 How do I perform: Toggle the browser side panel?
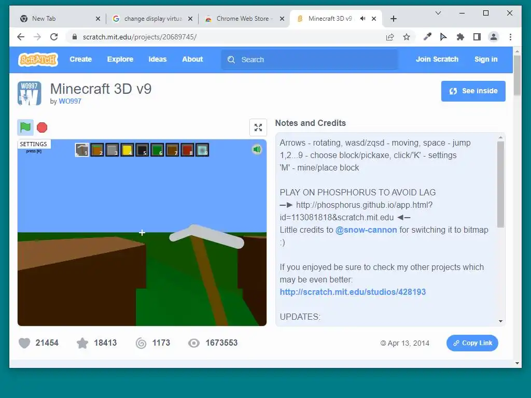click(477, 37)
